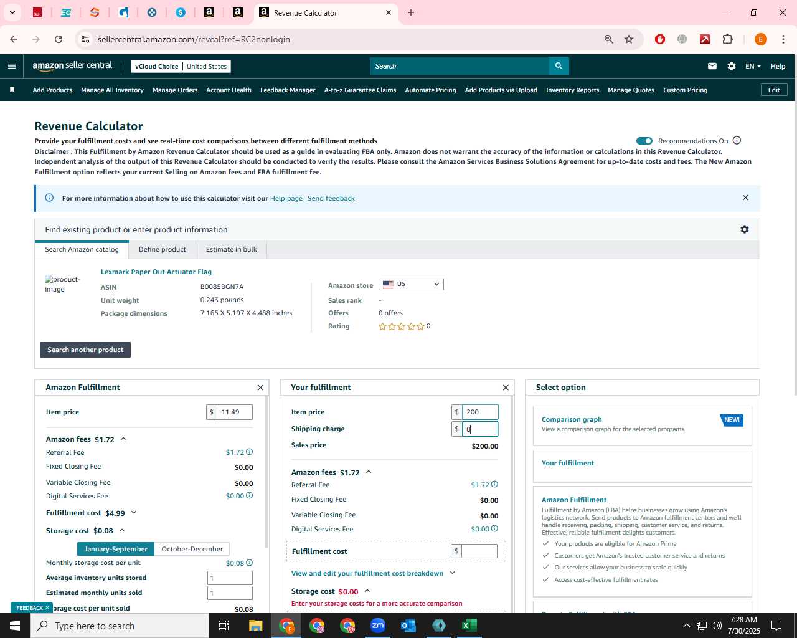Click the Edit button in nav bar
This screenshot has width=797, height=638.
[x=774, y=90]
